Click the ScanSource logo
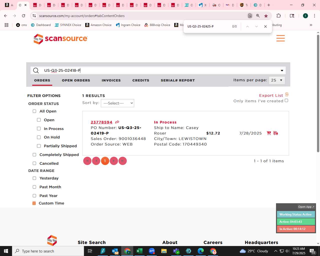Viewport: 320px width, 256px height. click(60, 39)
